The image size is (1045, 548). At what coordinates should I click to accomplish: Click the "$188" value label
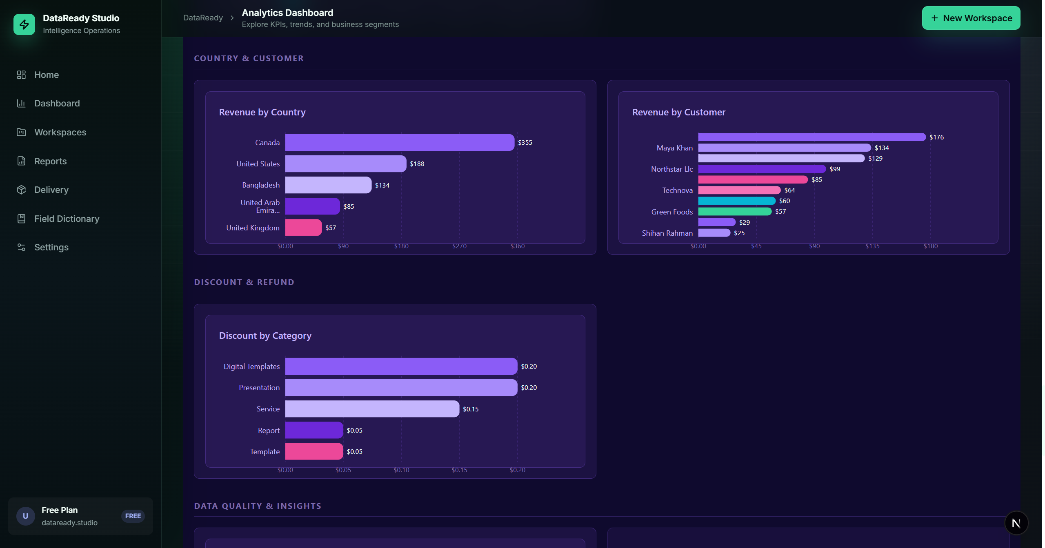pyautogui.click(x=417, y=164)
